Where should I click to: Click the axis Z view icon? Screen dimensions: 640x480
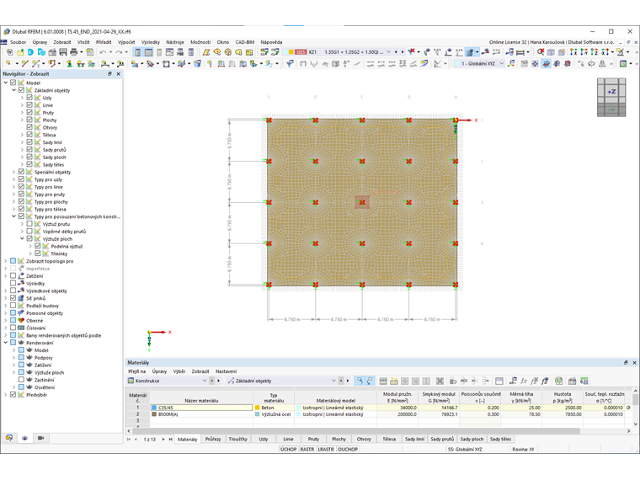(595, 52)
